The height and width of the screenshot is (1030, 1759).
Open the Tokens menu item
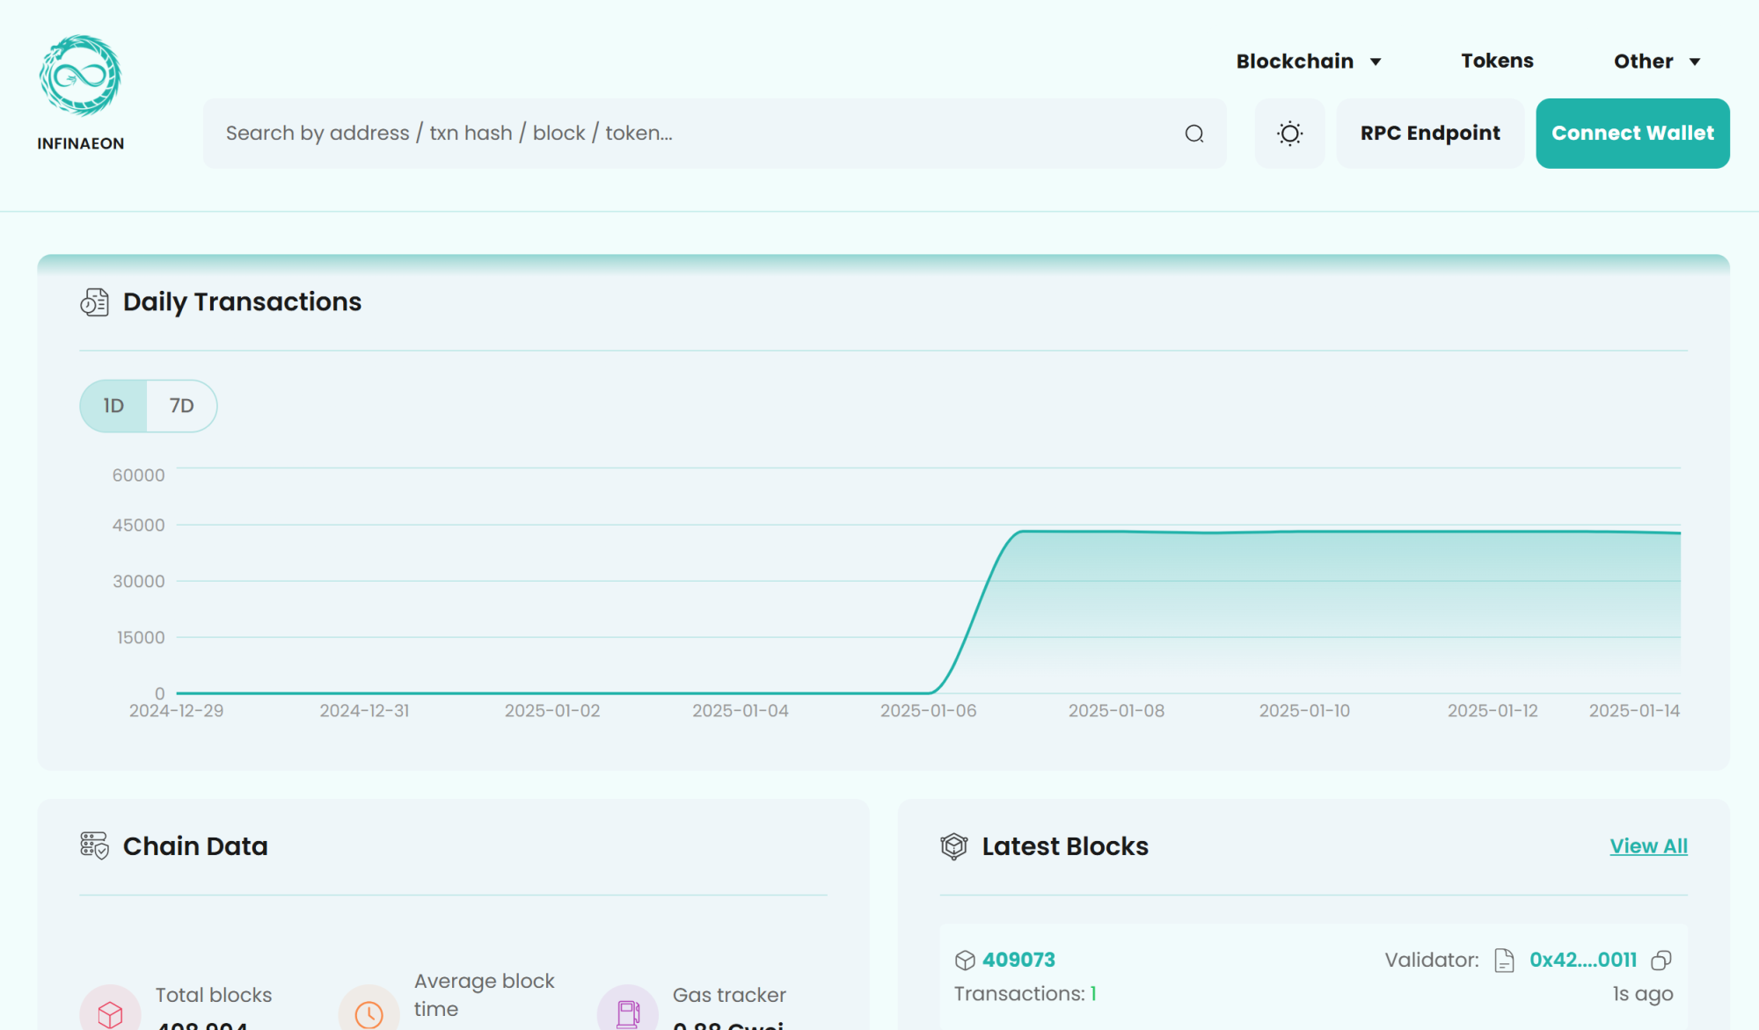pos(1497,62)
